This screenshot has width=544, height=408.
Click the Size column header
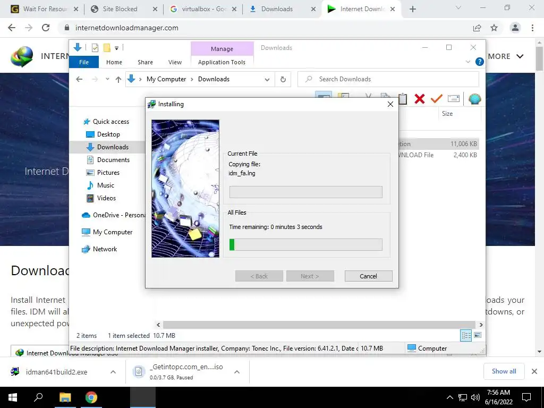click(x=447, y=114)
